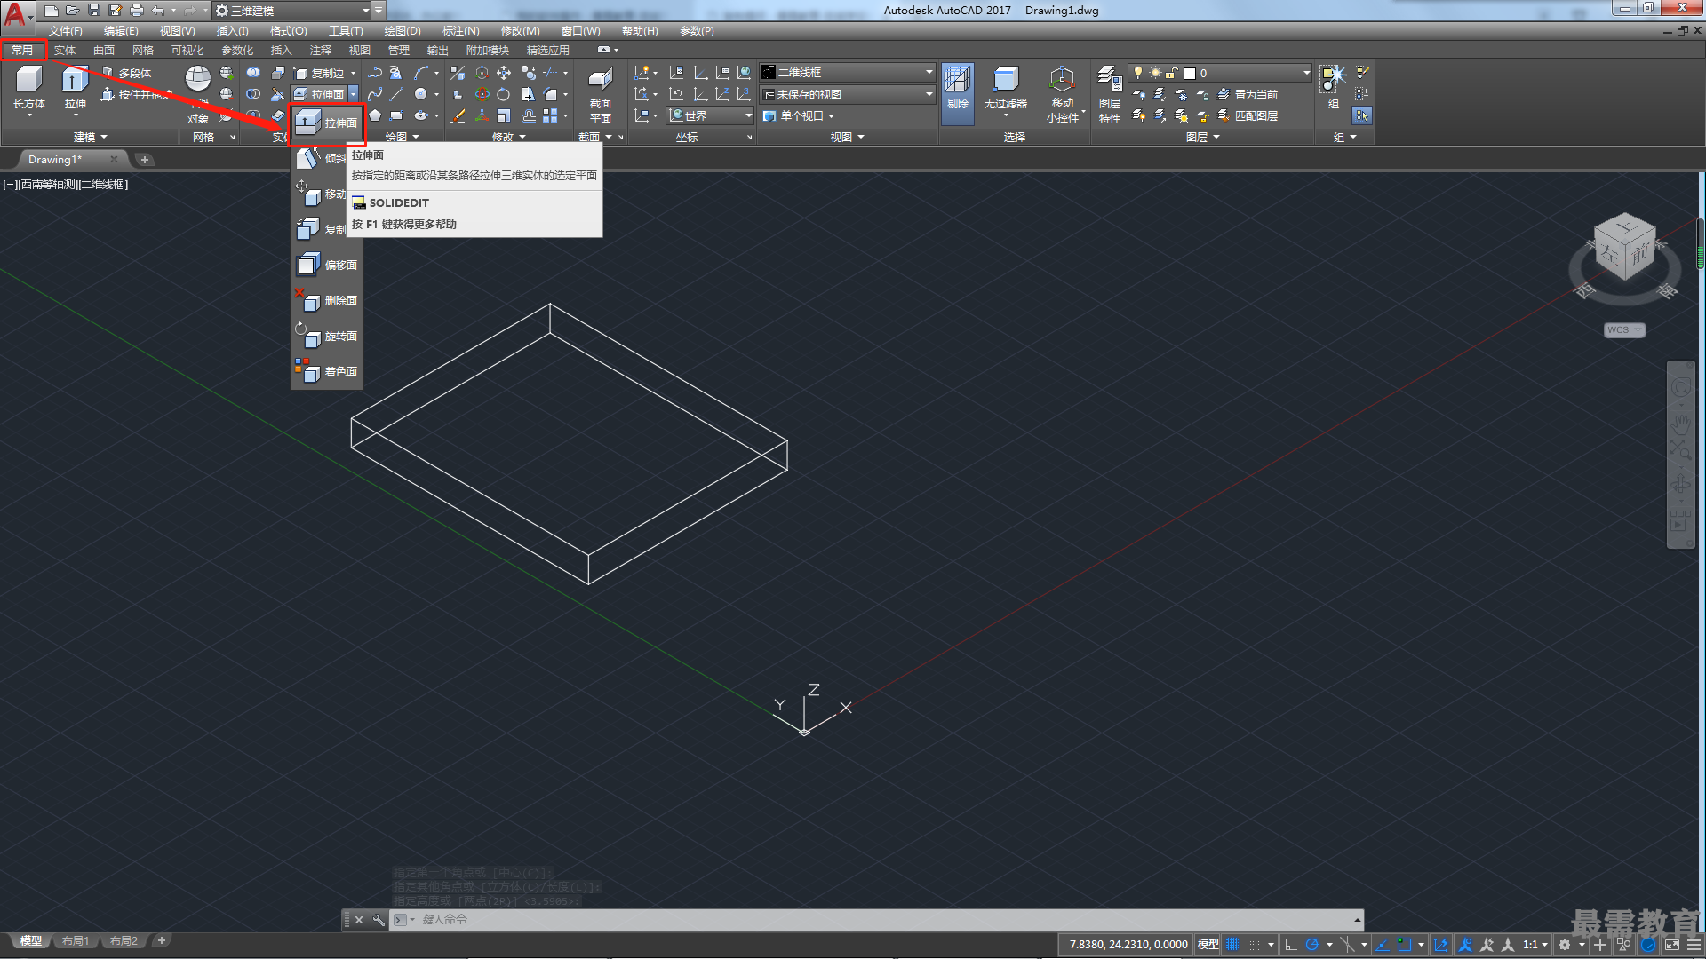Open the World (世界) UCS dropdown
Viewport: 1706px width, 959px height.
711,115
